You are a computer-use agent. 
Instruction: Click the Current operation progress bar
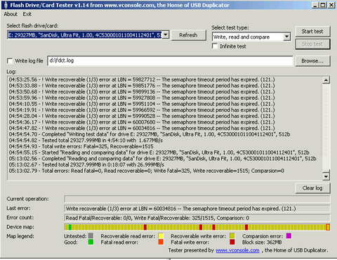(x=197, y=199)
